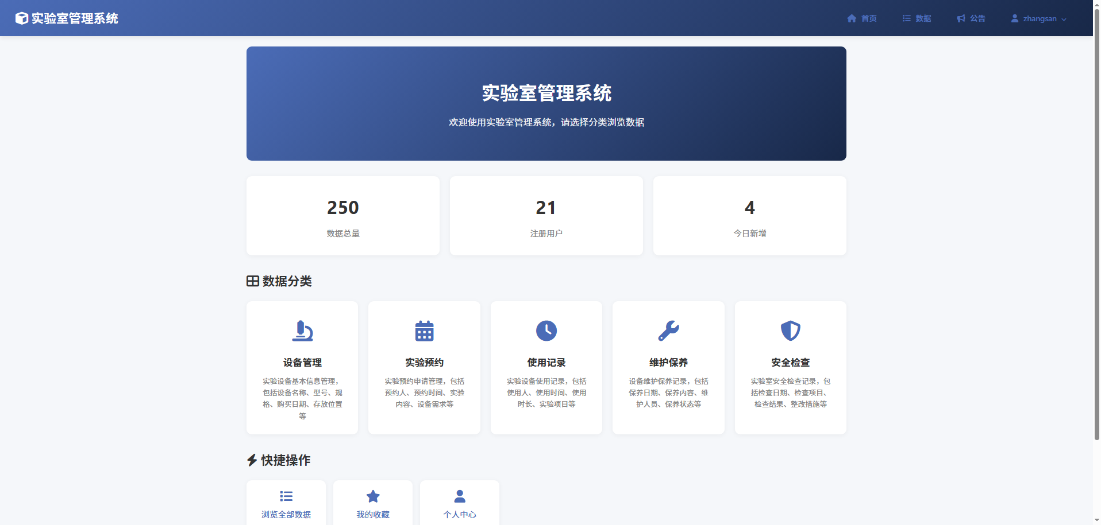Click the 数据分类 section heading

point(287,281)
